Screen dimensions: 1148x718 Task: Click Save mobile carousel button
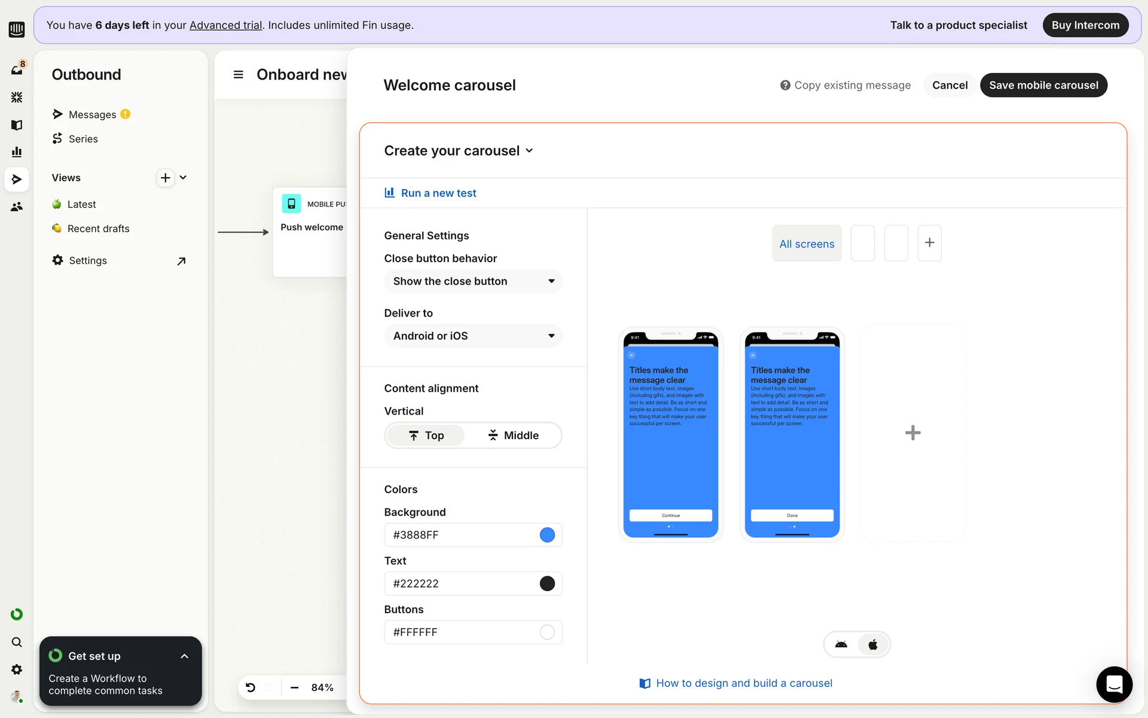coord(1043,85)
